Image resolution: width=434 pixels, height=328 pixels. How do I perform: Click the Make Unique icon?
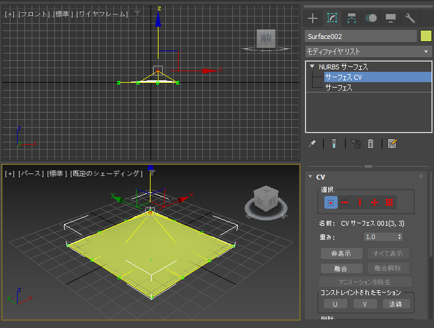355,144
